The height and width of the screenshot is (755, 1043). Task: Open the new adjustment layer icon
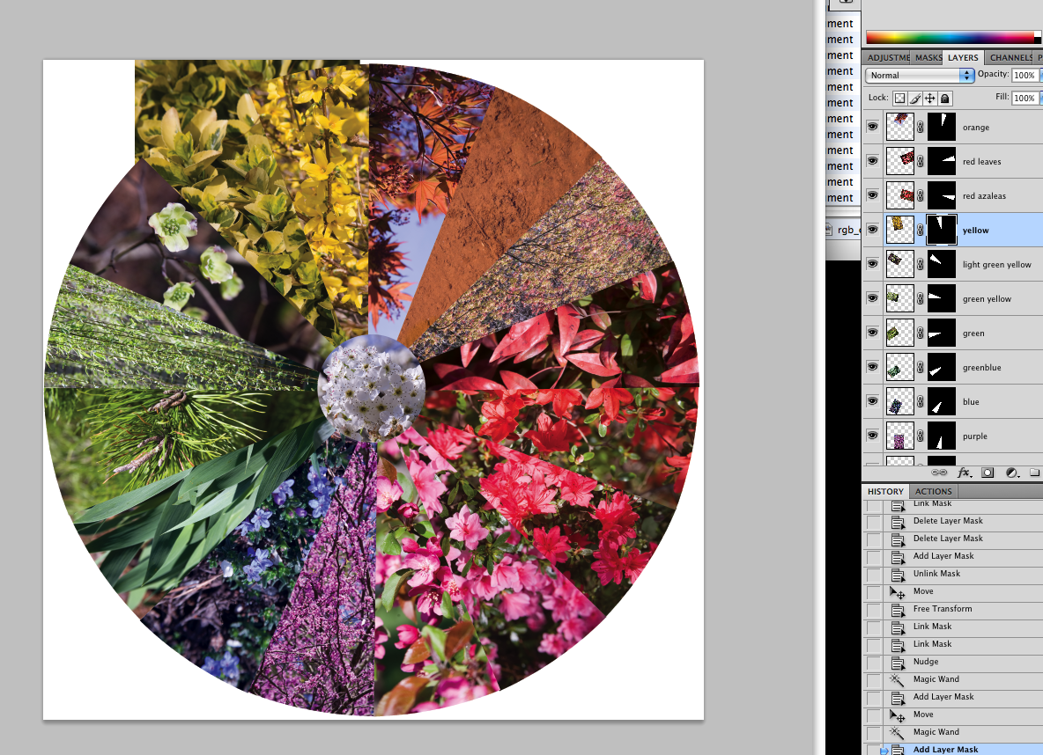tap(1010, 473)
